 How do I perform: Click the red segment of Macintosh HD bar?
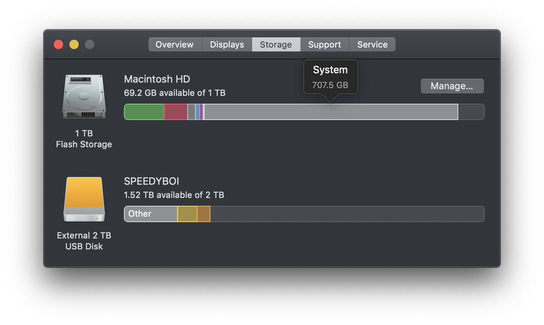[x=176, y=112]
